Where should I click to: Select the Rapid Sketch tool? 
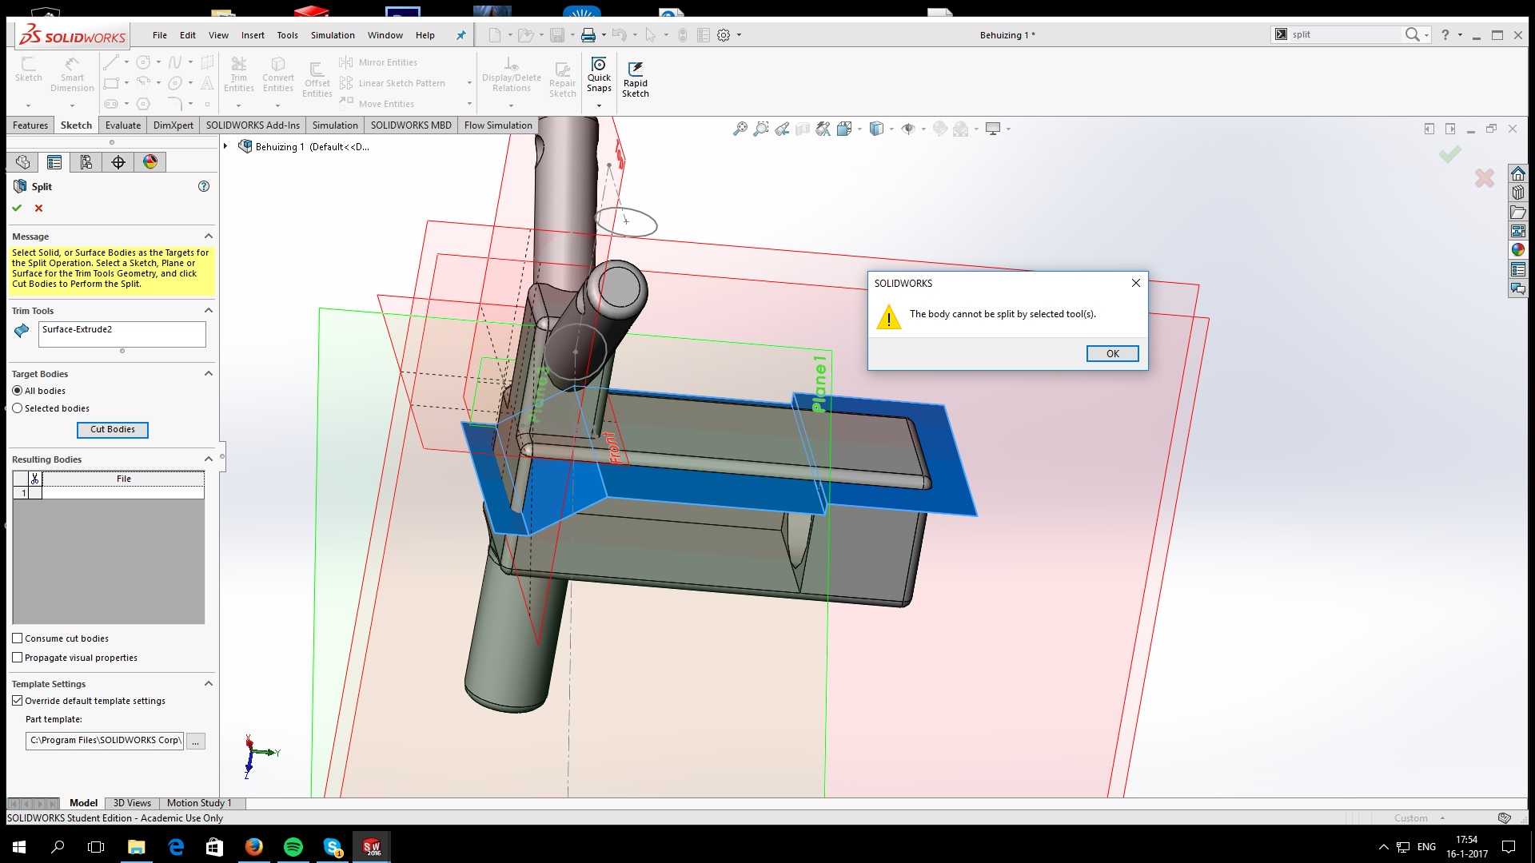tap(635, 70)
